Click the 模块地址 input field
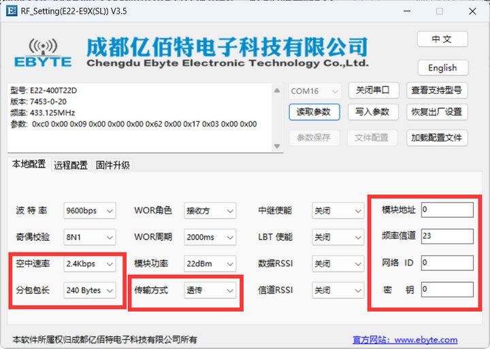Viewport: 490px width, 349px height. [447, 210]
